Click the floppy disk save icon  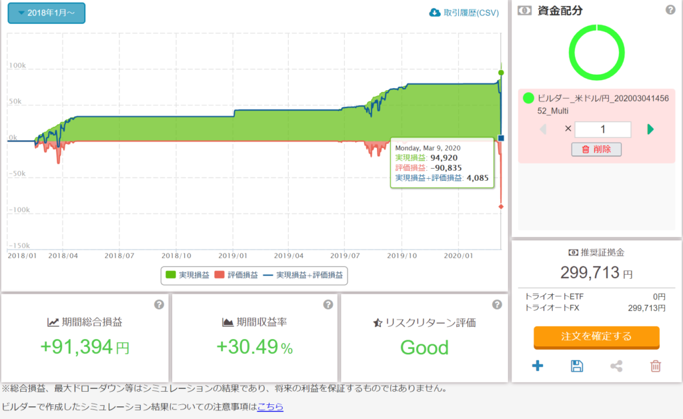(x=577, y=366)
